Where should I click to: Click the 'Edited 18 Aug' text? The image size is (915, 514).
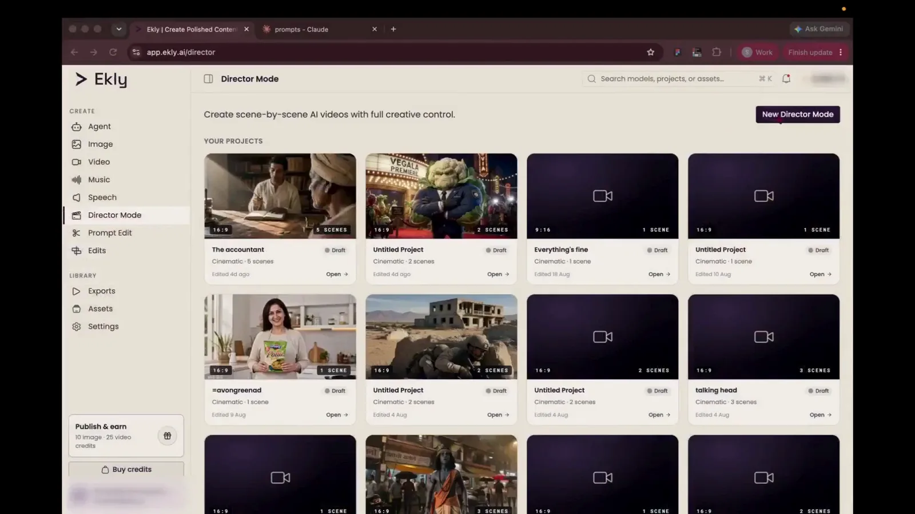552,274
